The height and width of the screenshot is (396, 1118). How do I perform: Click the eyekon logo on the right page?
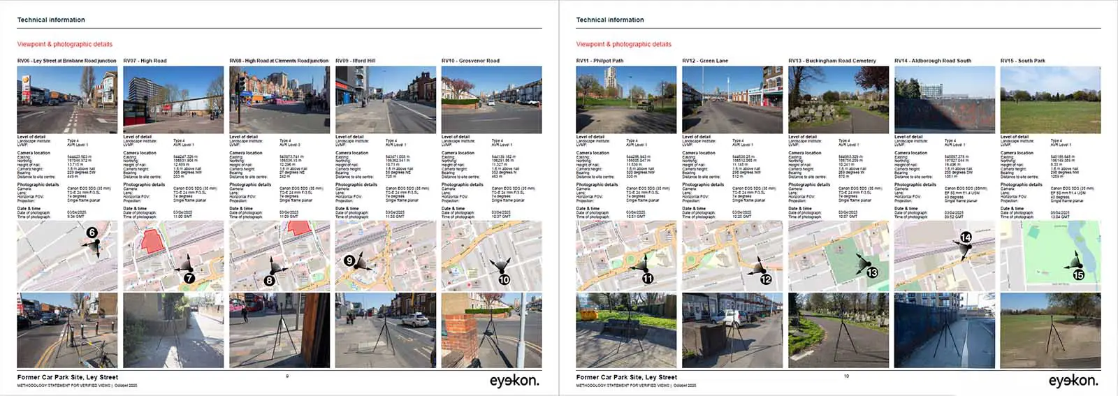tap(1073, 381)
